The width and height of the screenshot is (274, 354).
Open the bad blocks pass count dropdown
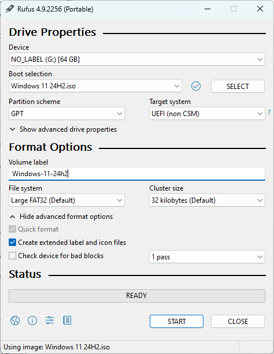tap(207, 257)
